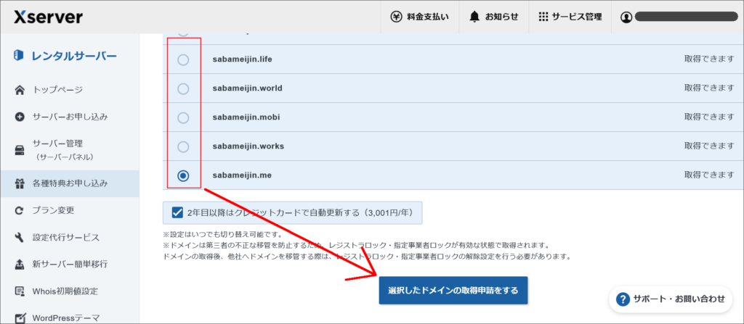Go to トップページ in the sidebar
The height and width of the screenshot is (324, 744).
point(70,90)
